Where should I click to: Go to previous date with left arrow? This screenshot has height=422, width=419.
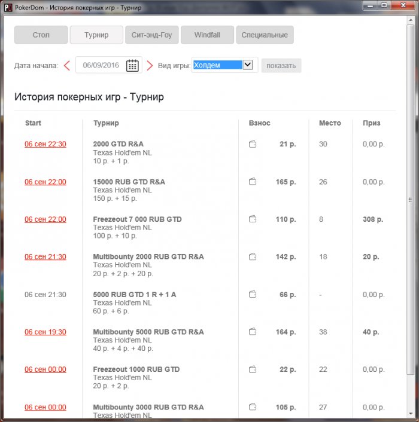pos(67,65)
